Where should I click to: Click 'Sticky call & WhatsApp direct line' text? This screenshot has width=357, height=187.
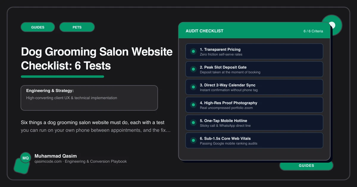225,126
